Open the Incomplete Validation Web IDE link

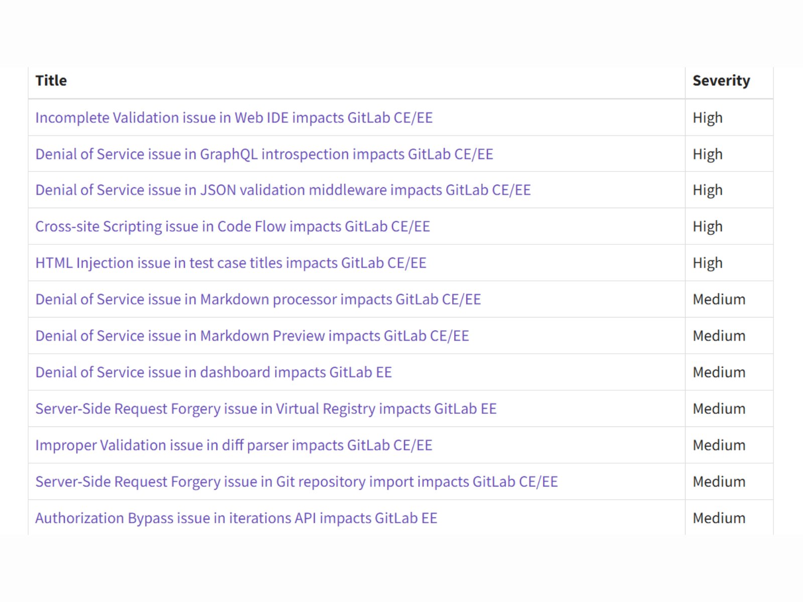(x=234, y=117)
